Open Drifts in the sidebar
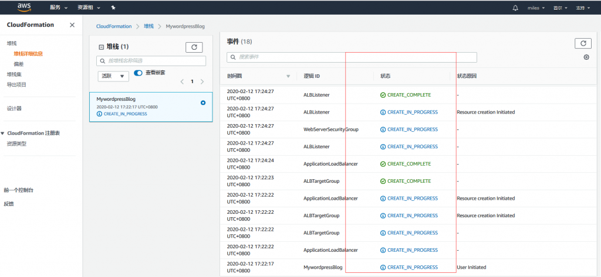 pos(19,64)
